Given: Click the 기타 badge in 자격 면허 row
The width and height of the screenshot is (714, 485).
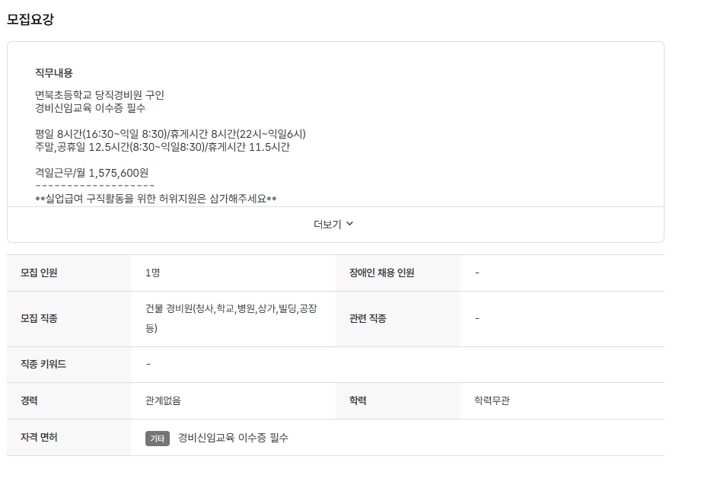Looking at the screenshot, I should [x=158, y=439].
